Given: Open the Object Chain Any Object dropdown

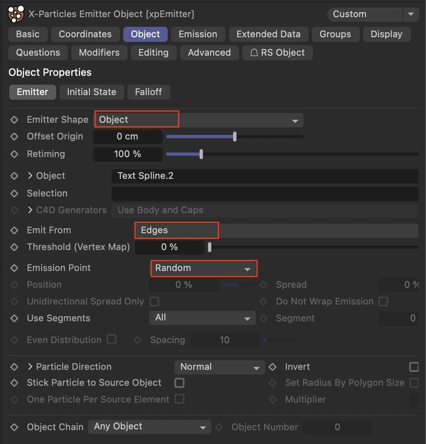Looking at the screenshot, I should (x=150, y=427).
